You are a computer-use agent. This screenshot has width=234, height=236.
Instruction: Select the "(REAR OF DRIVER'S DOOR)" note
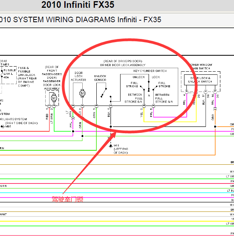123,61
